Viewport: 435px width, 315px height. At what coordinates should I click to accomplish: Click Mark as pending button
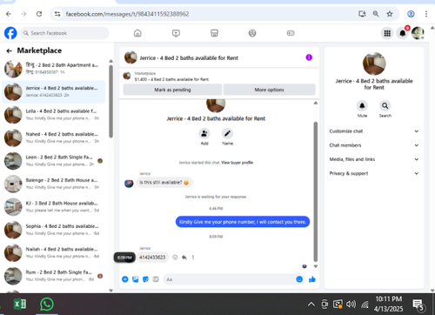(172, 90)
